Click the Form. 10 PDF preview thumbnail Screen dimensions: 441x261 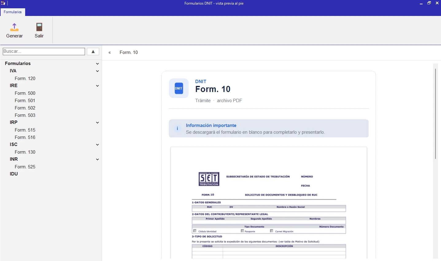pos(269,203)
